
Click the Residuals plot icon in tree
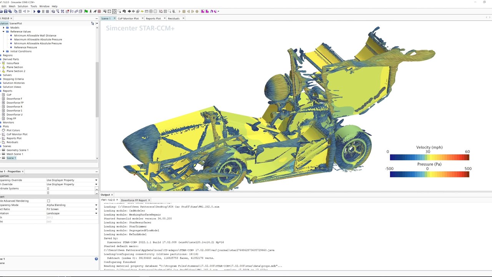click(3, 142)
